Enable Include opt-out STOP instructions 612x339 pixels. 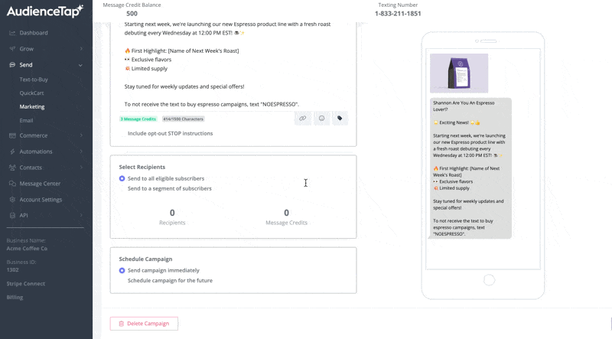pos(122,133)
